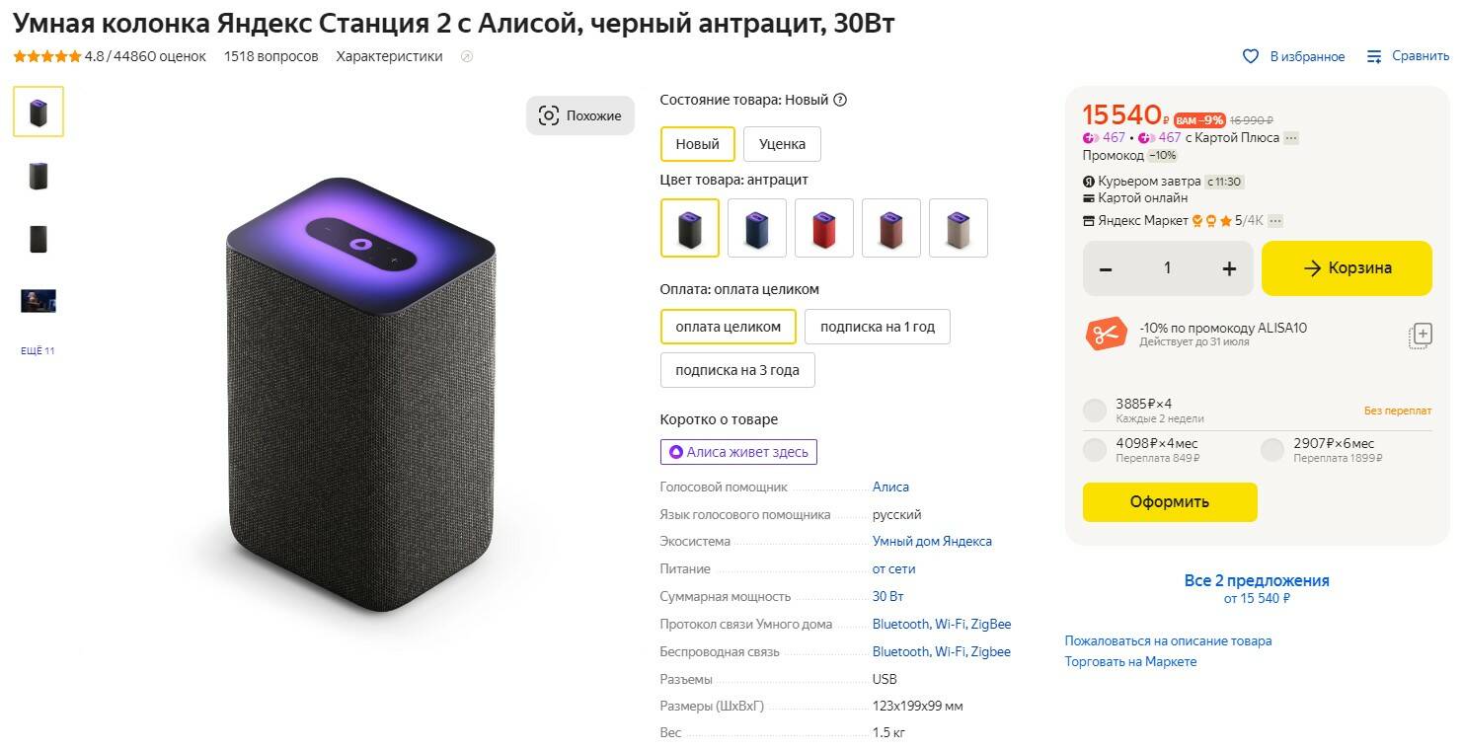Copy the ALISA10 promo code with copy icon
Screen dimensions: 1463x750
click(1420, 335)
